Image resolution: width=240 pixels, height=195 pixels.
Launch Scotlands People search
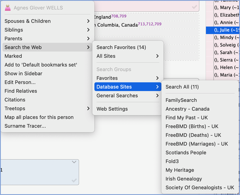click(x=186, y=152)
